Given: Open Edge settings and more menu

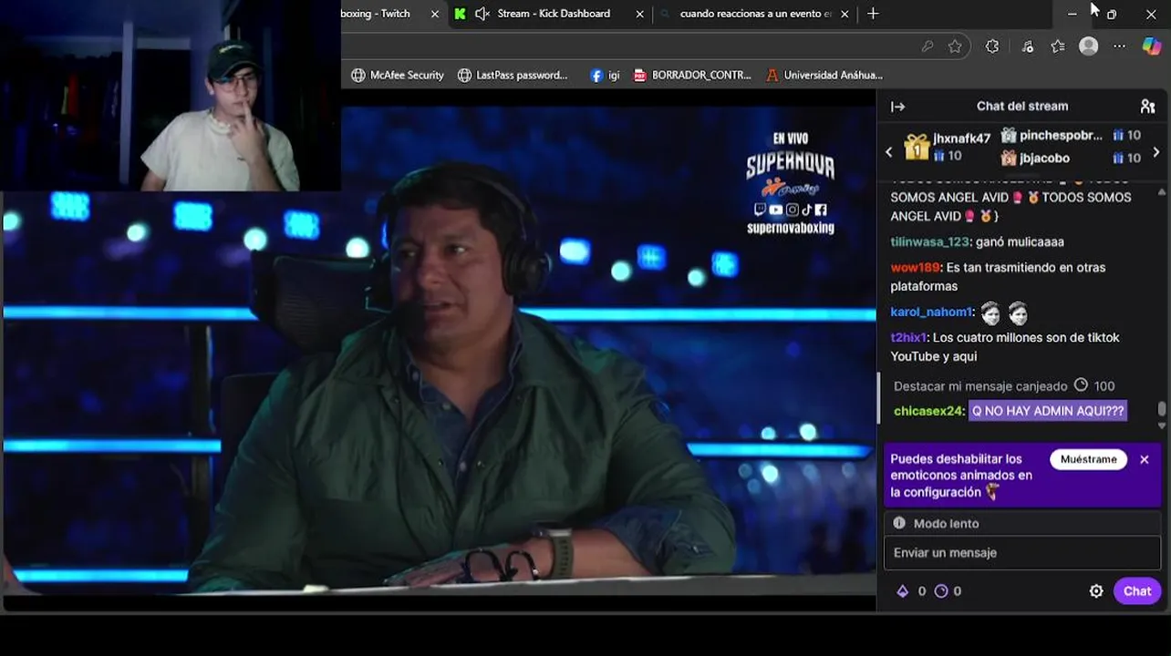Looking at the screenshot, I should tap(1120, 46).
